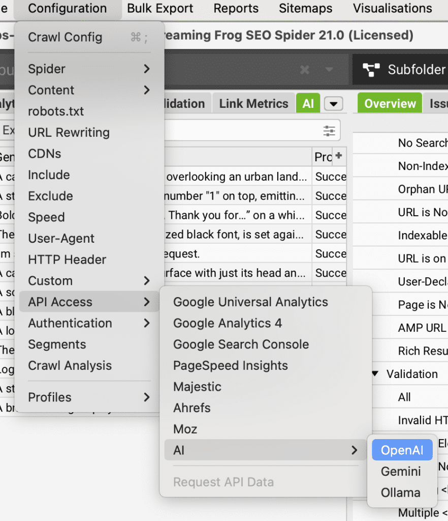Image resolution: width=448 pixels, height=521 pixels.
Task: Collapse the Validation tree section
Action: click(x=375, y=374)
